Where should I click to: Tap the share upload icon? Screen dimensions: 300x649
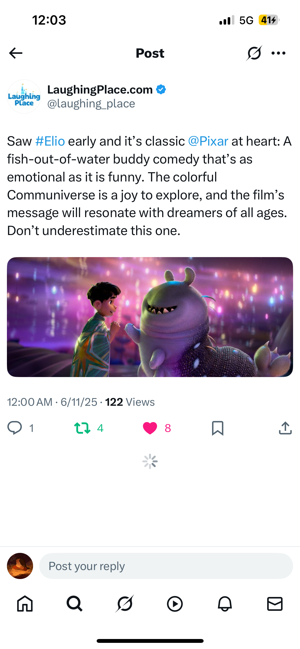pyautogui.click(x=285, y=428)
